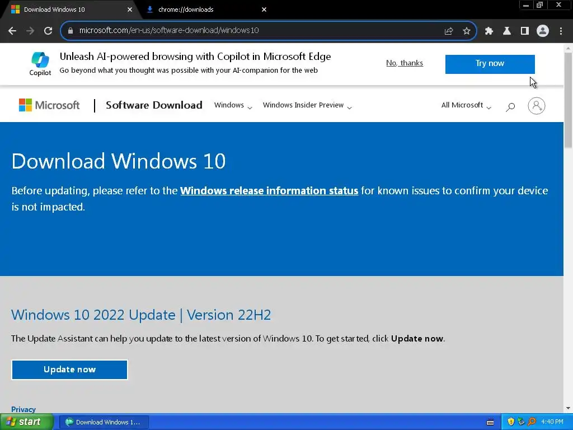The width and height of the screenshot is (573, 430).
Task: Click the Chrome Labs flask icon
Action: point(507,31)
